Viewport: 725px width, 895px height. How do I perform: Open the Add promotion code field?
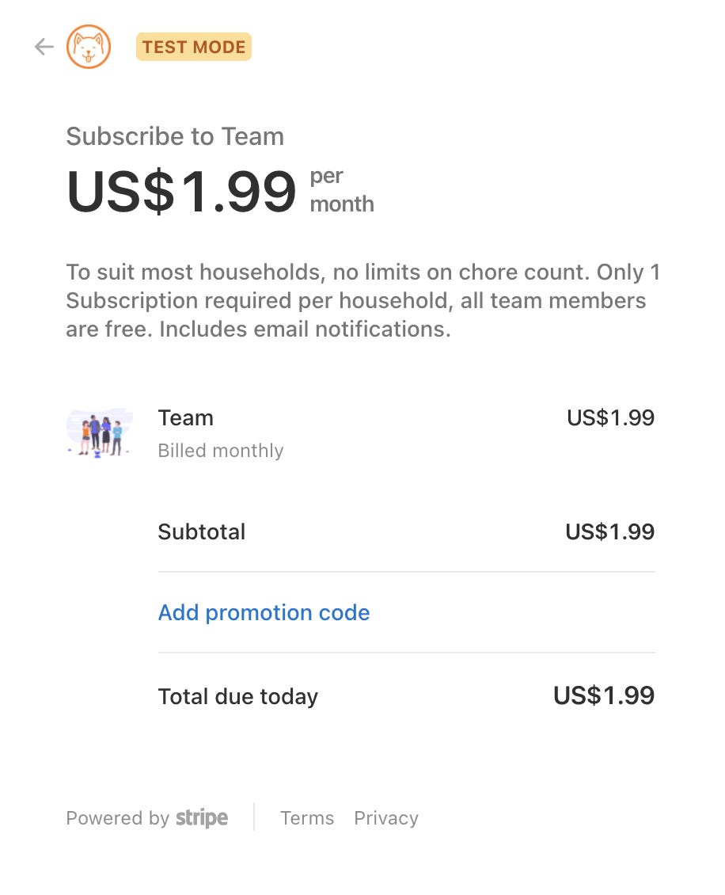264,612
